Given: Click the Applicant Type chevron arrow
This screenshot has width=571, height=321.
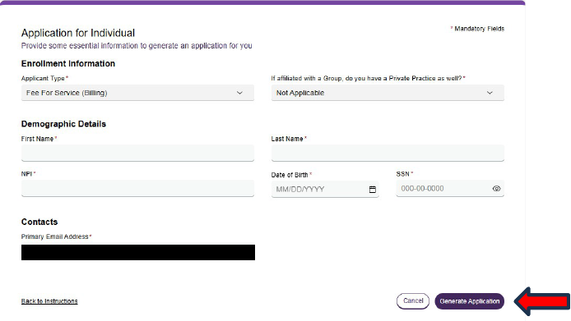Looking at the screenshot, I should pos(239,93).
